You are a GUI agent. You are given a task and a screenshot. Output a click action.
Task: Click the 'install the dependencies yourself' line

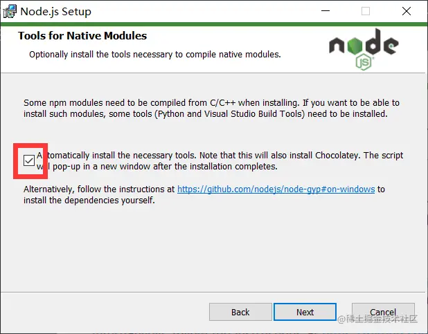point(89,201)
